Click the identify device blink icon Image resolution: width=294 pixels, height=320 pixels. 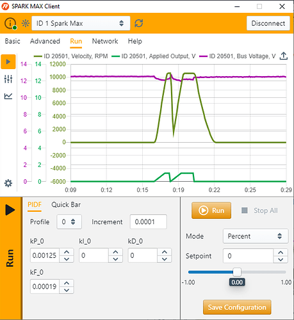pyautogui.click(x=26, y=23)
